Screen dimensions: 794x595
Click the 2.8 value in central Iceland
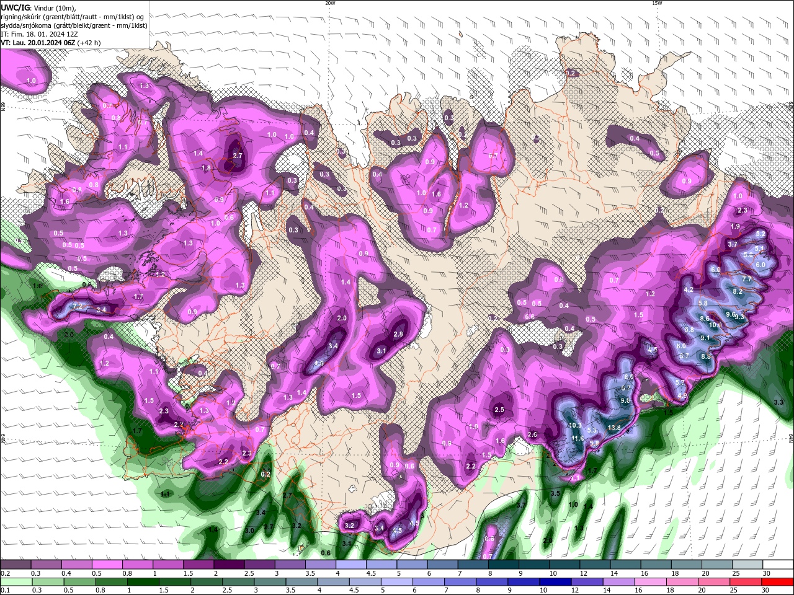[x=398, y=334]
